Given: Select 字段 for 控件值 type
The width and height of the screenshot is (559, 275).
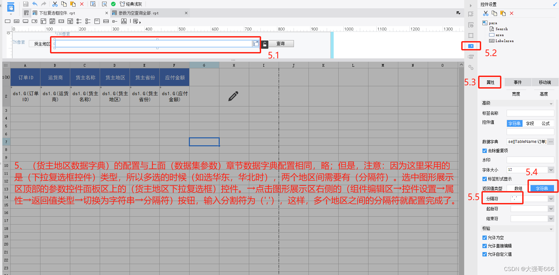Looking at the screenshot, I should 530,123.
